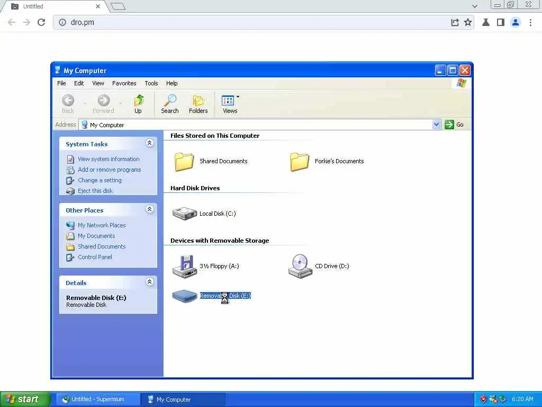Click the Removable Disk (E:) highlighted label
Viewport: 542px width, 407px height.
click(x=225, y=296)
